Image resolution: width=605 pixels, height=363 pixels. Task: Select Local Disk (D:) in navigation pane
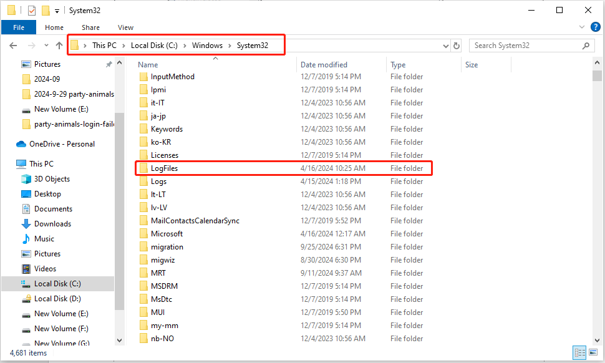pyautogui.click(x=57, y=299)
